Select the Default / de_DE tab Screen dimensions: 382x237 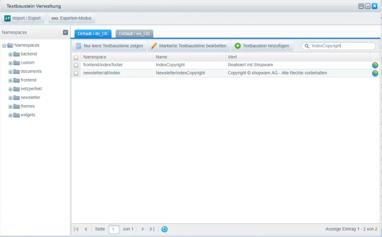(93, 34)
